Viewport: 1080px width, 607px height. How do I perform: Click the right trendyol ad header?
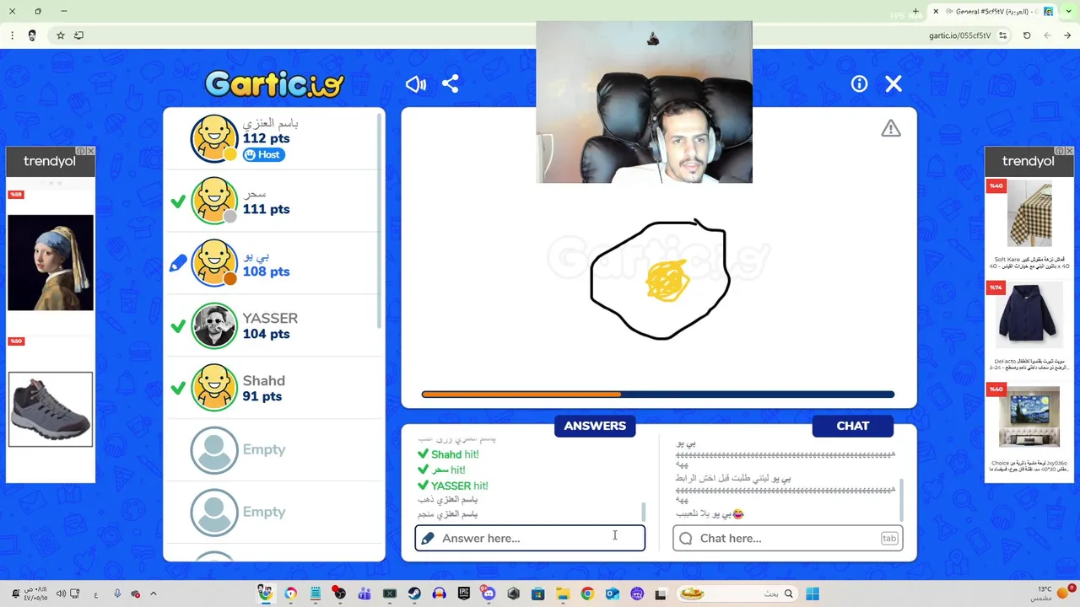pos(1029,161)
